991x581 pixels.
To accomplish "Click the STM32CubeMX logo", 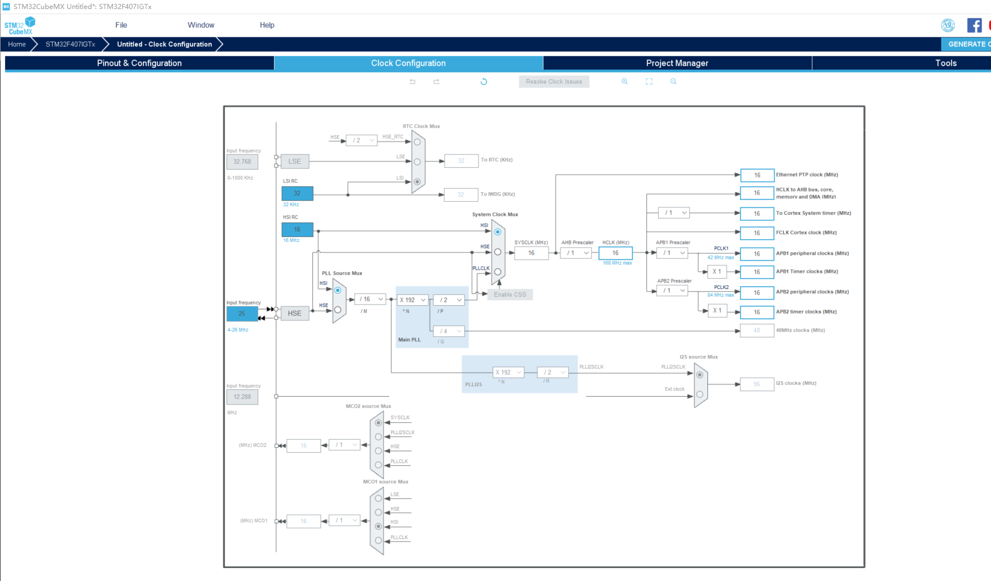I will coord(20,25).
